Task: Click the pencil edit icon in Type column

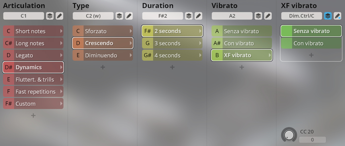Action: [129, 16]
